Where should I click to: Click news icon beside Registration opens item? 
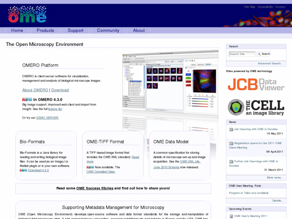pyautogui.click(x=231, y=143)
